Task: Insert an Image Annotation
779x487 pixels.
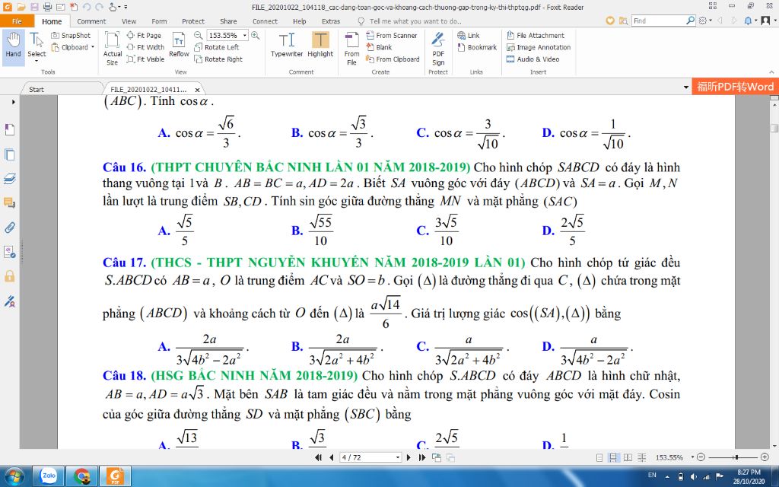Action: pos(539,47)
